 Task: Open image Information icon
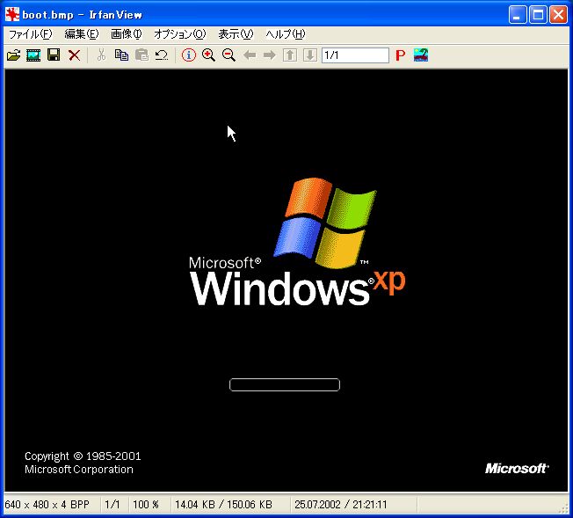[x=189, y=55]
